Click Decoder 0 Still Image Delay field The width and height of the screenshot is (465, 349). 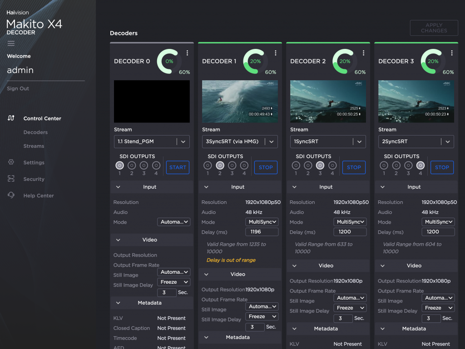[x=167, y=292]
